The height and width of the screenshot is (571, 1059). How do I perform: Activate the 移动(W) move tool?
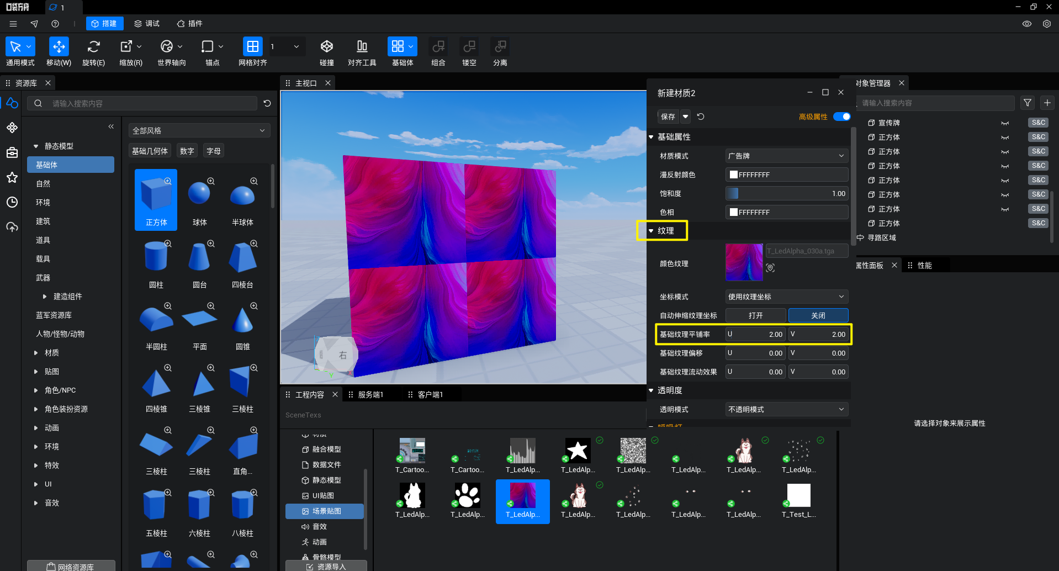59,47
